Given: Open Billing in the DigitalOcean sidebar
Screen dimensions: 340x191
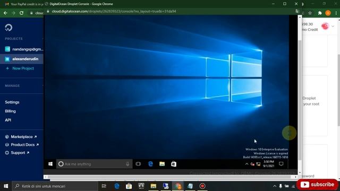Looking at the screenshot, I should [x=10, y=111].
